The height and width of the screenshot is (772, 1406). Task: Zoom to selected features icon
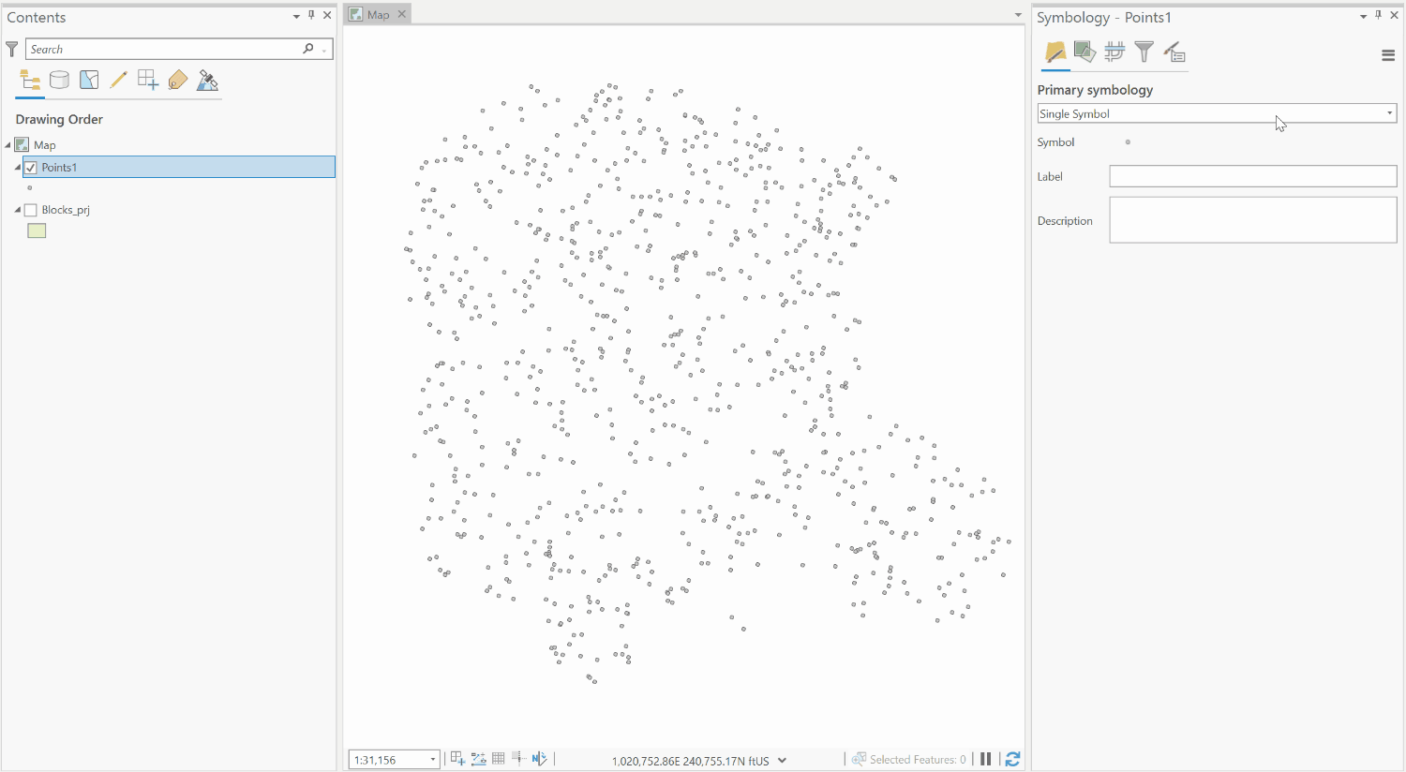coord(859,759)
